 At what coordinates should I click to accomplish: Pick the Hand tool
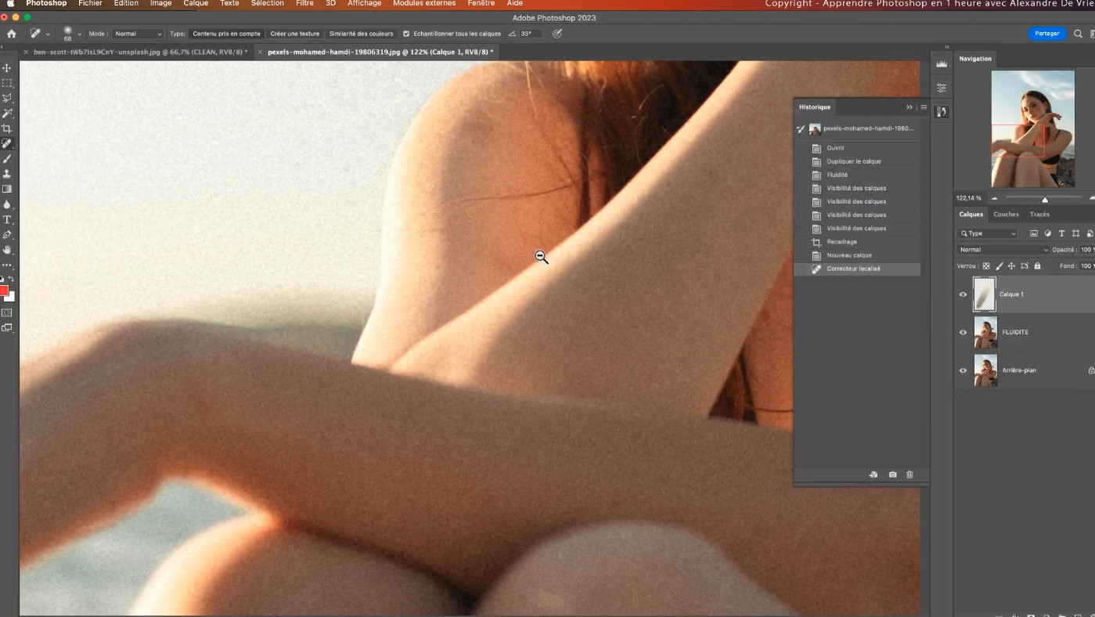(x=7, y=251)
